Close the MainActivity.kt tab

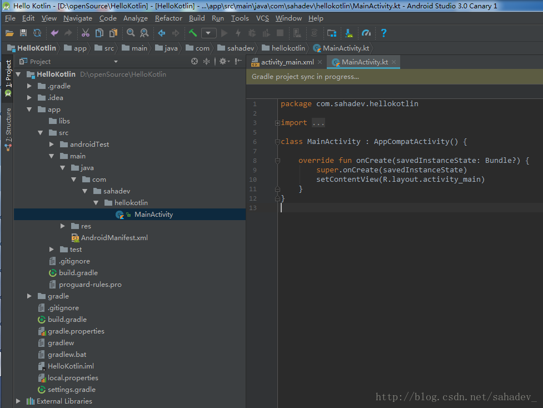393,62
